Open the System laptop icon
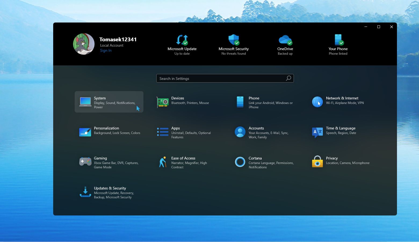The image size is (419, 242). (85, 102)
